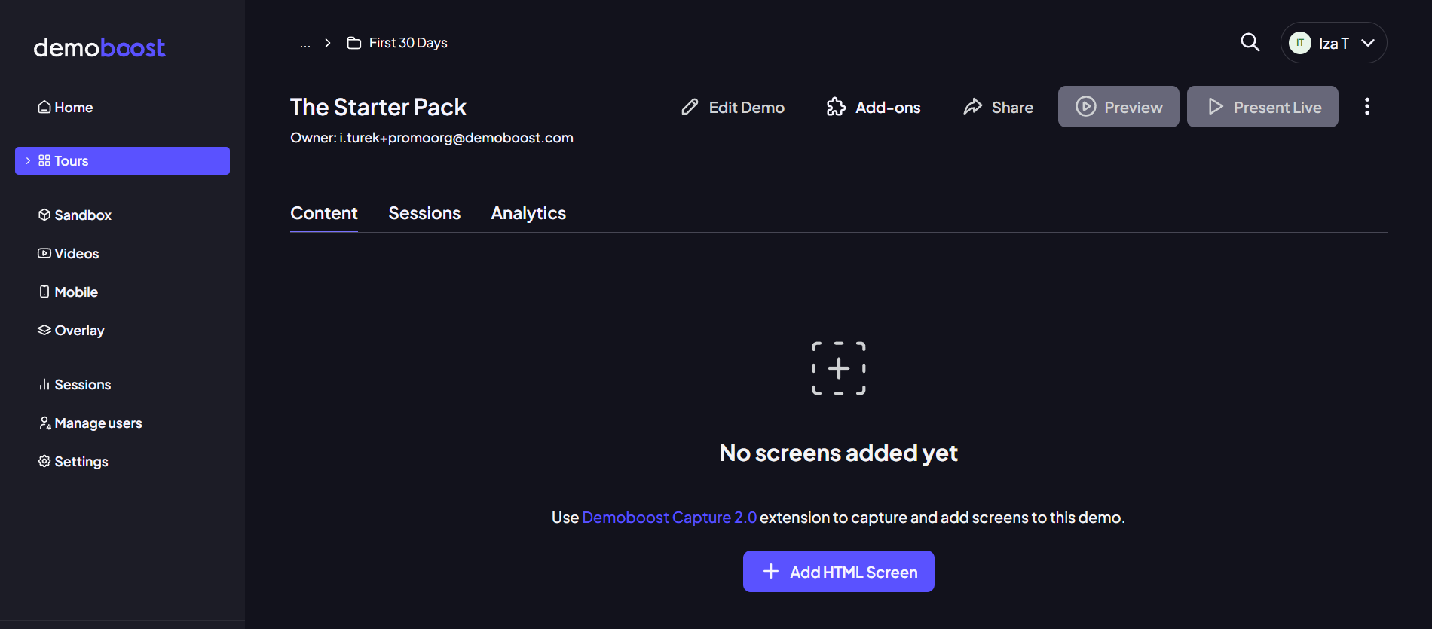Open Videos section
This screenshot has height=629, width=1432.
[x=69, y=253]
